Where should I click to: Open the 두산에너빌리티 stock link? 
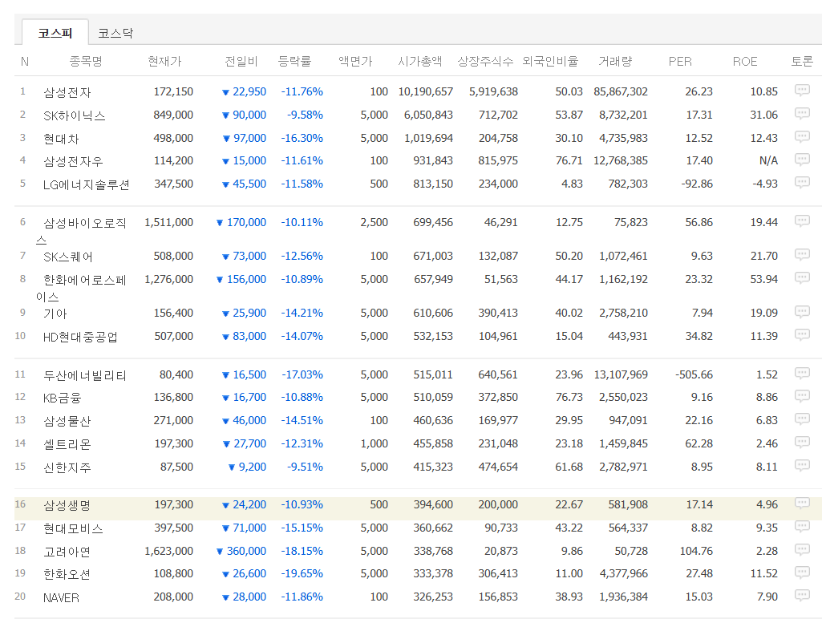click(x=85, y=375)
